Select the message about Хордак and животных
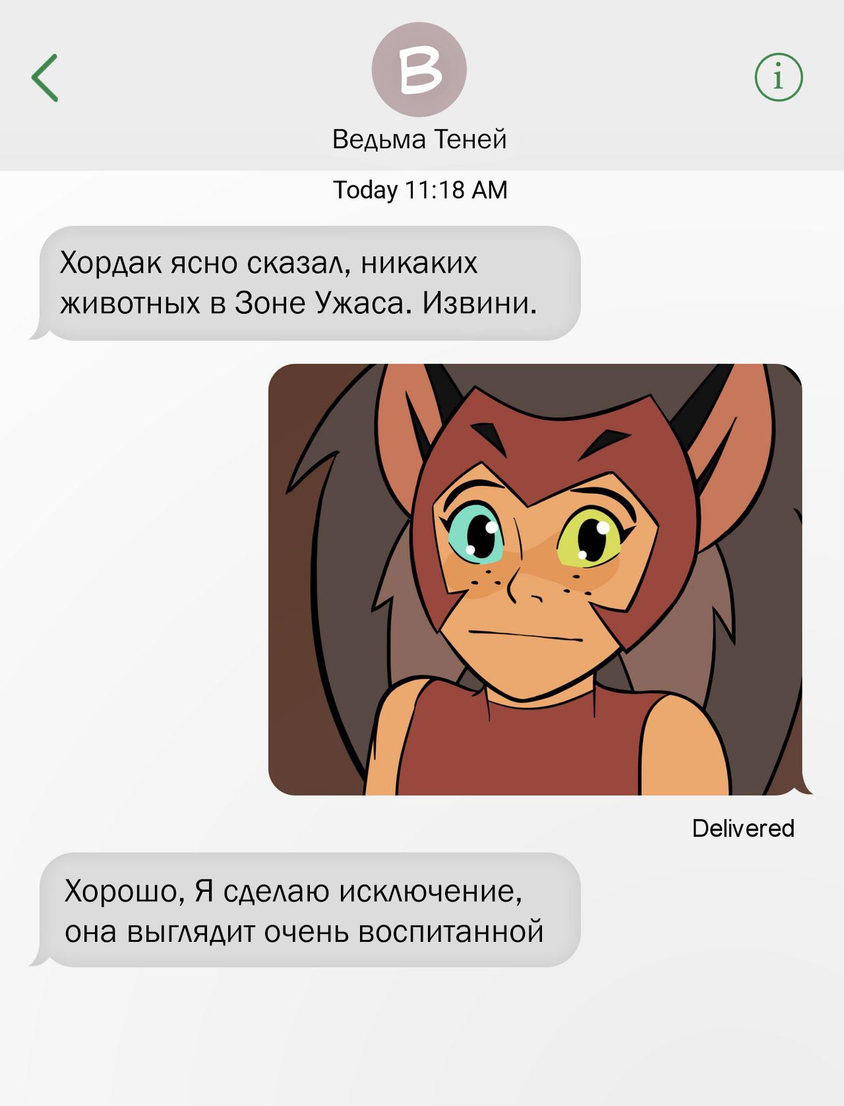The height and width of the screenshot is (1106, 844). (305, 283)
